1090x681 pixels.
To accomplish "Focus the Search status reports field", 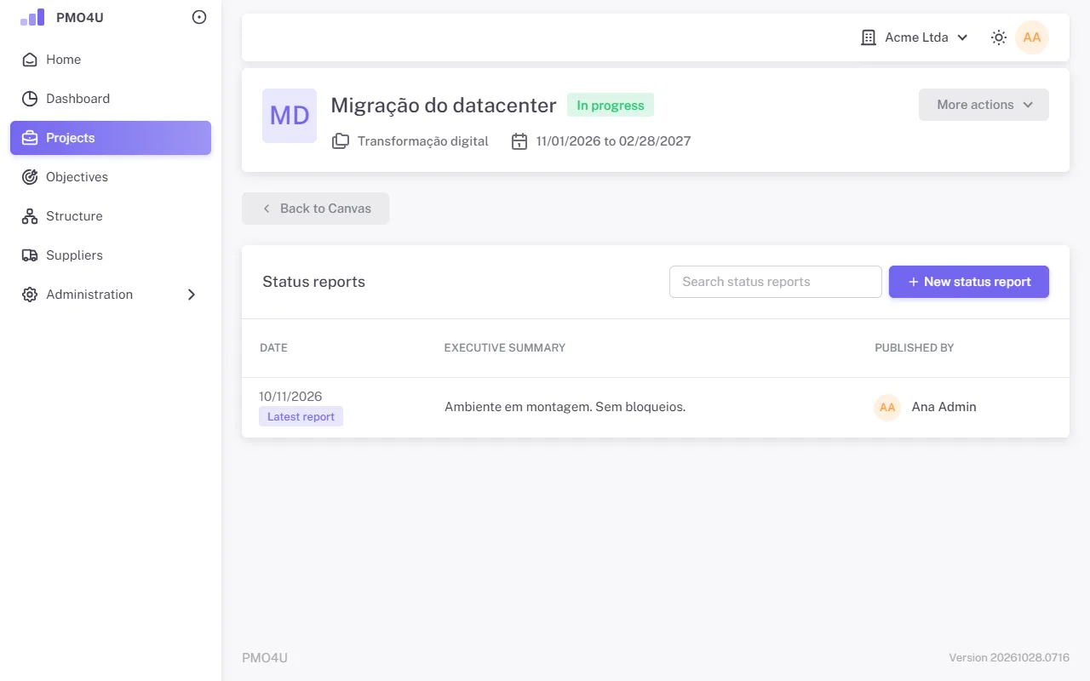I will 776,282.
